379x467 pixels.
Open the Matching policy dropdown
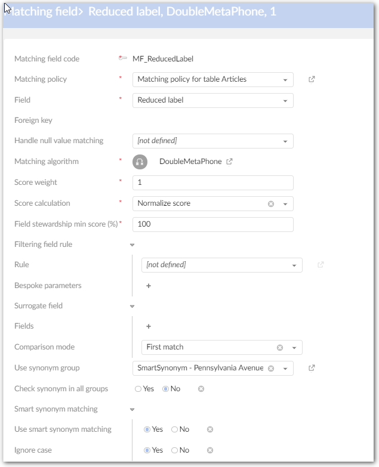click(285, 79)
